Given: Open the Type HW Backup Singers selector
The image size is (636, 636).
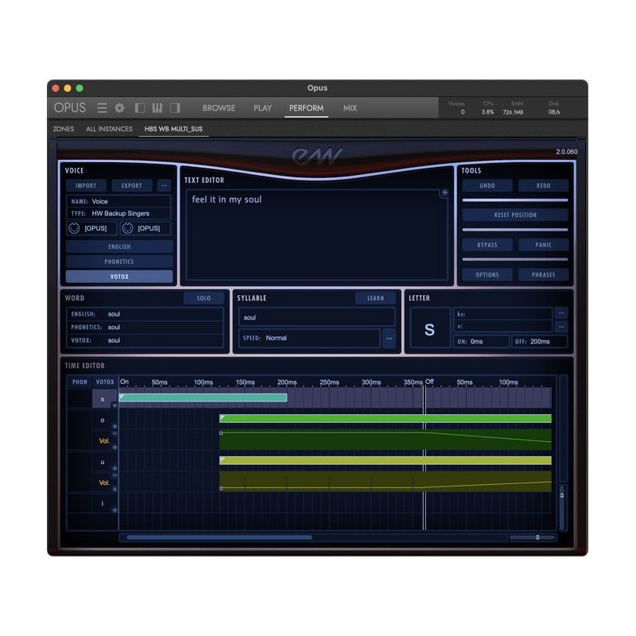Looking at the screenshot, I should pos(119,213).
